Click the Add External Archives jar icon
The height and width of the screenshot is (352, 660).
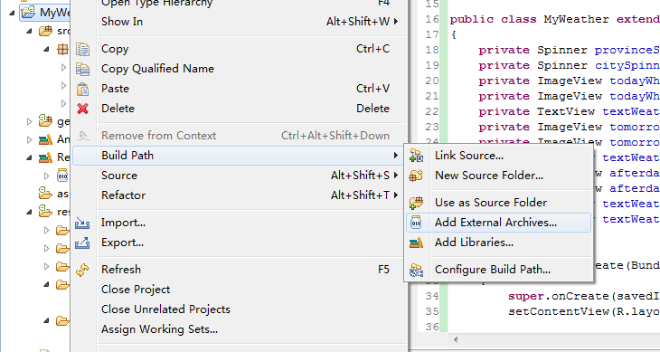tap(416, 223)
